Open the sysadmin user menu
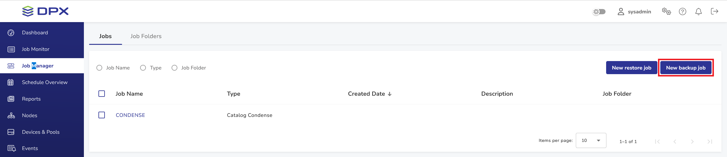This screenshot has height=157, width=727. coord(634,12)
